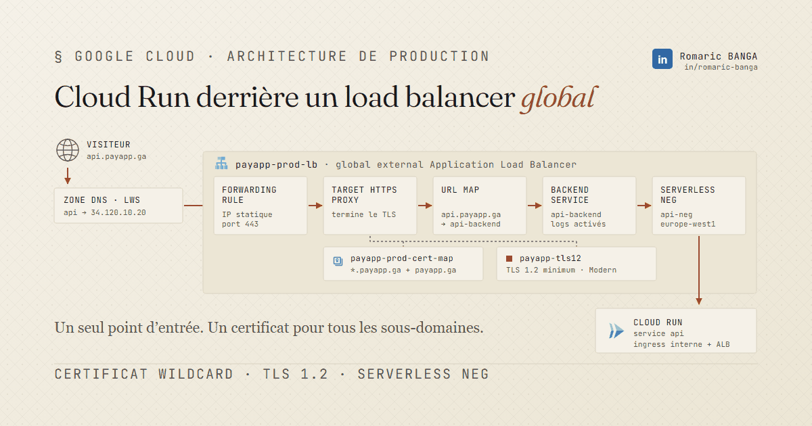This screenshot has width=812, height=426.
Task: Select the Forwarding Rule box
Action: click(x=261, y=206)
